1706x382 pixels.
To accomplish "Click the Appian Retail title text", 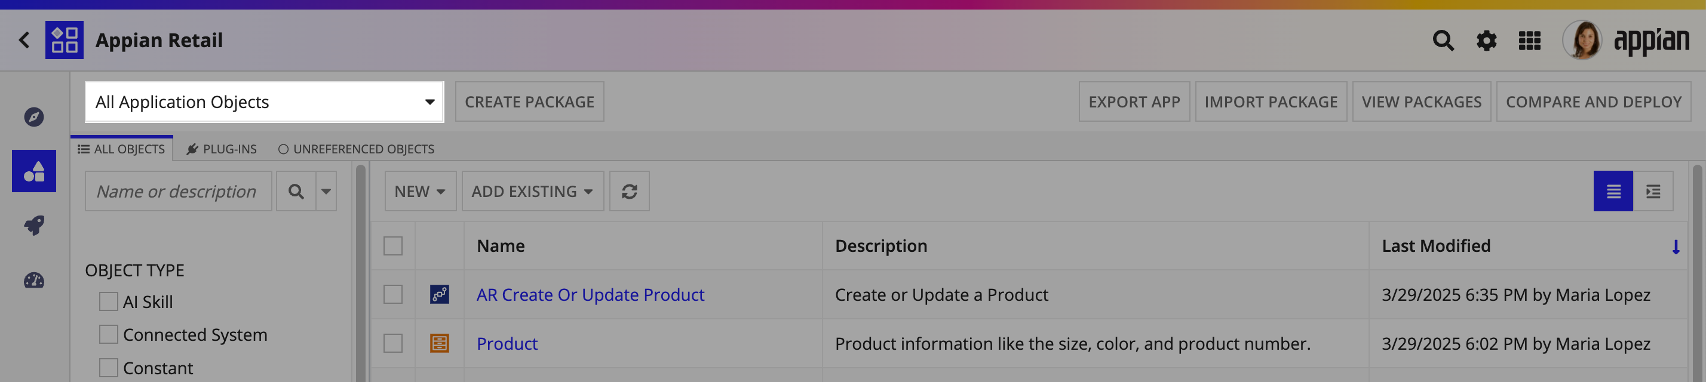I will [x=159, y=41].
